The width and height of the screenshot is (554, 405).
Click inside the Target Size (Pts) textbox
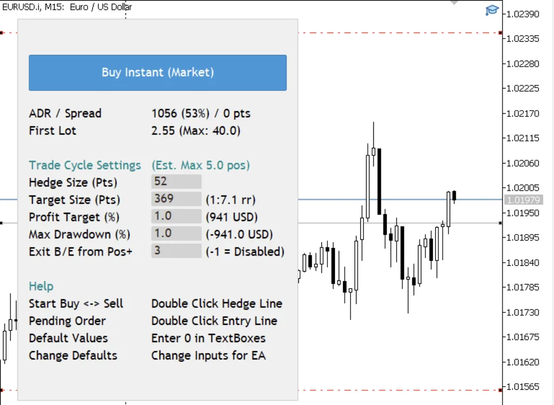[176, 199]
